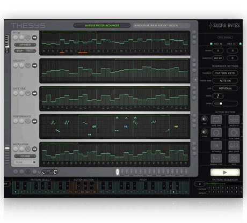
Task: Click the middle round button under Velocity label
Action: coord(21,65)
